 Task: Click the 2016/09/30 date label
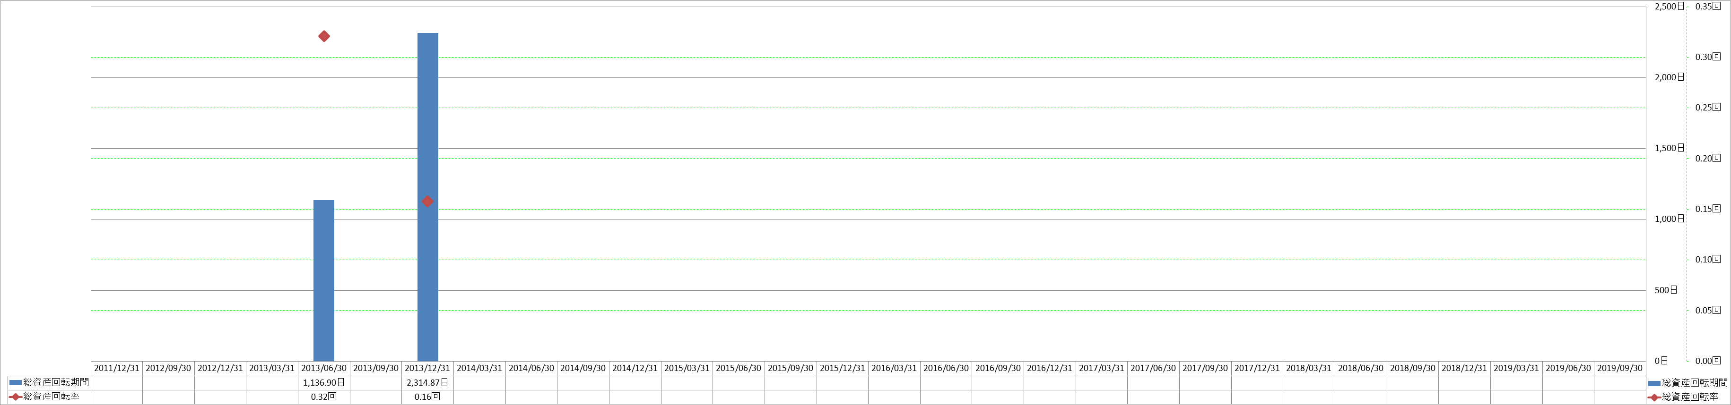[998, 368]
